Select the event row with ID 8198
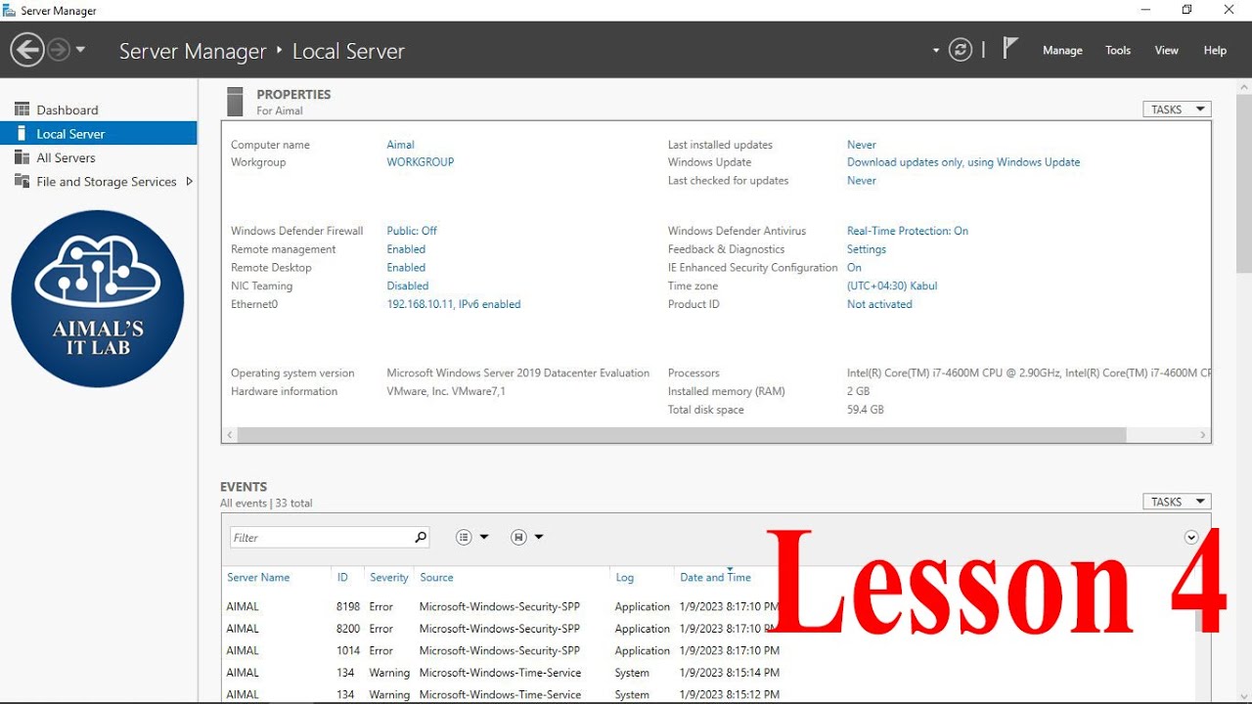 (x=709, y=607)
